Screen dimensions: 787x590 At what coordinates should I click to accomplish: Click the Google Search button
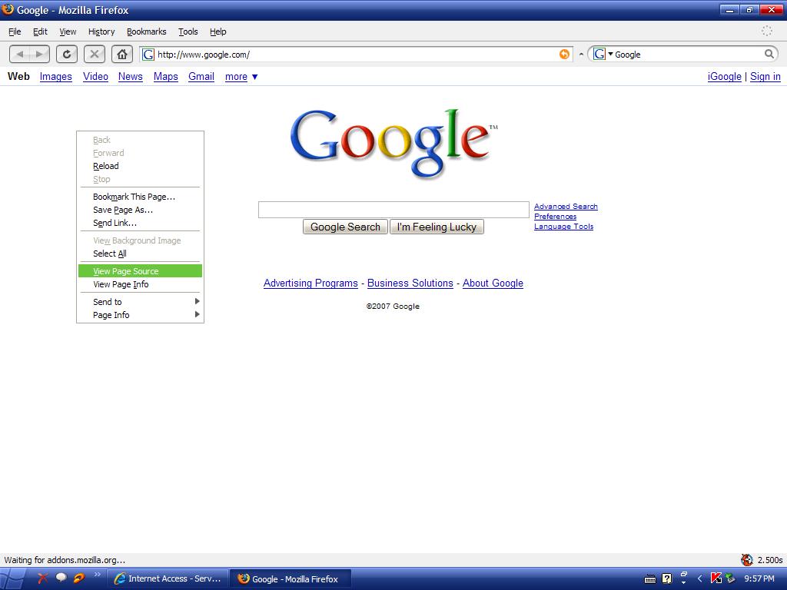345,227
